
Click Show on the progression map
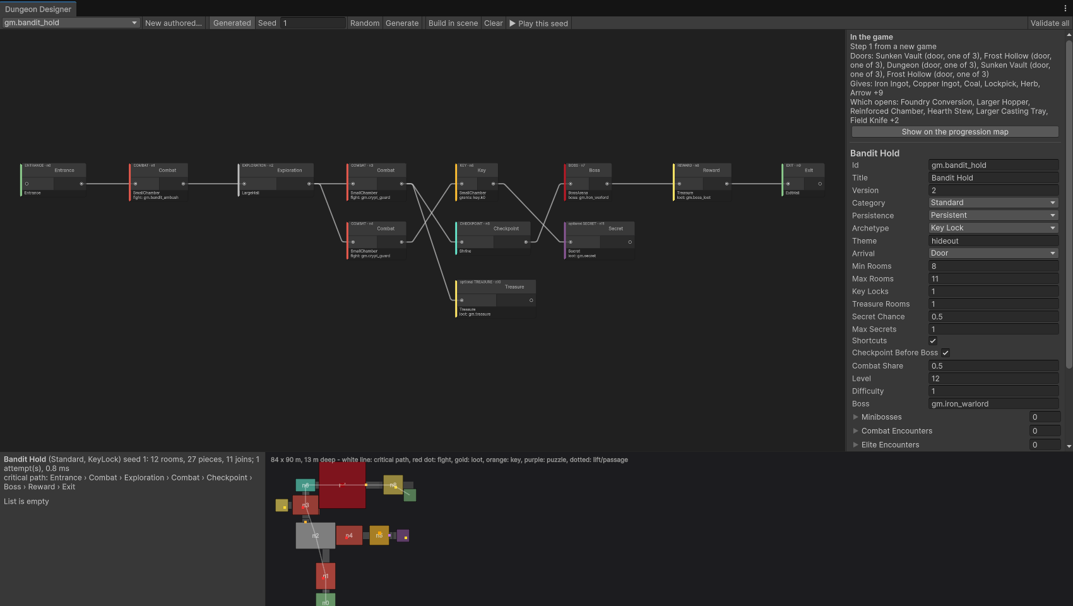pyautogui.click(x=955, y=132)
